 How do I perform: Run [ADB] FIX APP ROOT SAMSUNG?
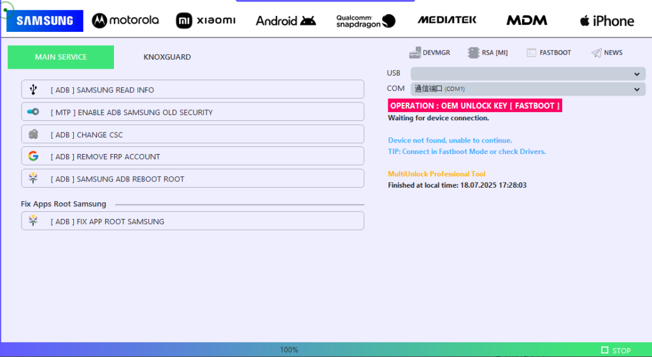pyautogui.click(x=192, y=221)
